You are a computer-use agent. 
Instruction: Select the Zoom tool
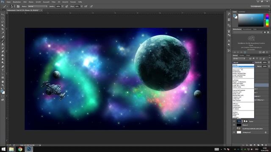tap(3, 85)
